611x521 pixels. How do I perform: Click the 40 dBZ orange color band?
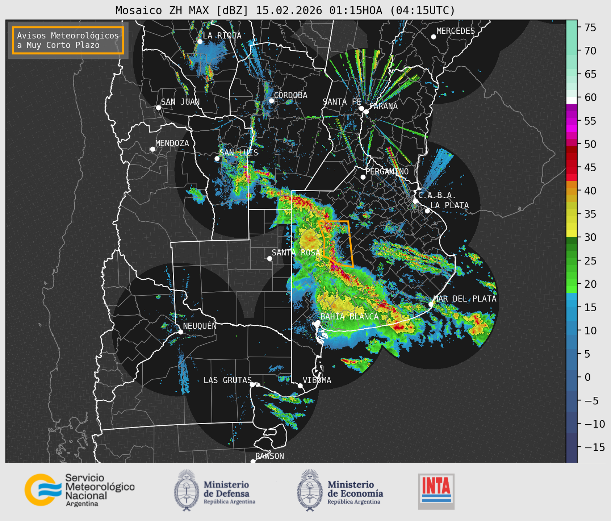572,191
